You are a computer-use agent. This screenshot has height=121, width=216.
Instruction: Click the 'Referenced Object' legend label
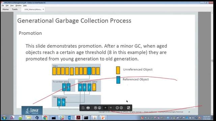tap(136, 79)
